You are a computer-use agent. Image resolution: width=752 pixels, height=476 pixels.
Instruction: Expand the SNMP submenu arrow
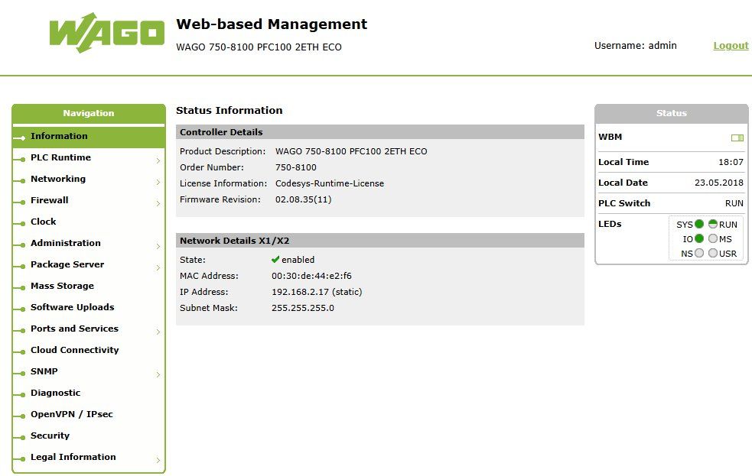pyautogui.click(x=158, y=374)
